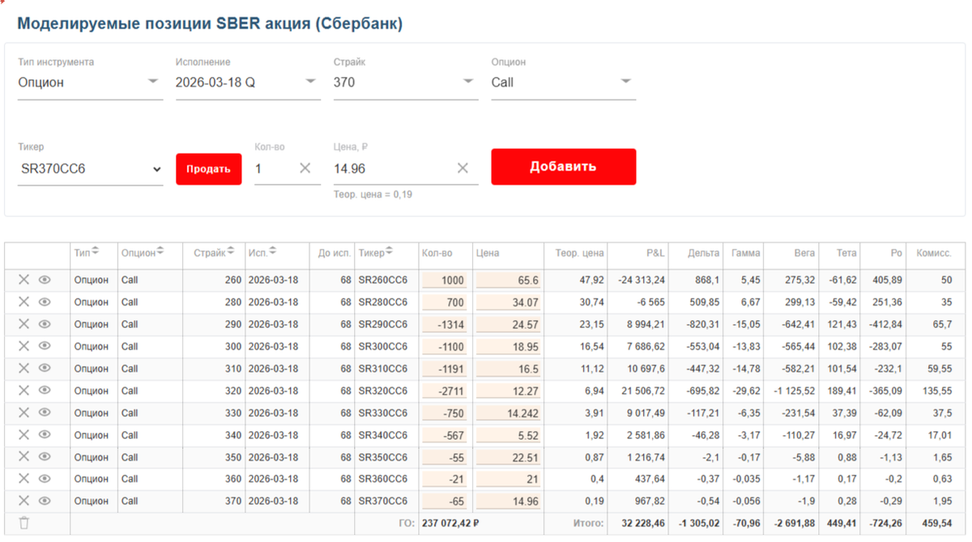This screenshot has width=972, height=542.
Task: Click ГО margin value 237 072,42 ₽
Action: (x=450, y=523)
